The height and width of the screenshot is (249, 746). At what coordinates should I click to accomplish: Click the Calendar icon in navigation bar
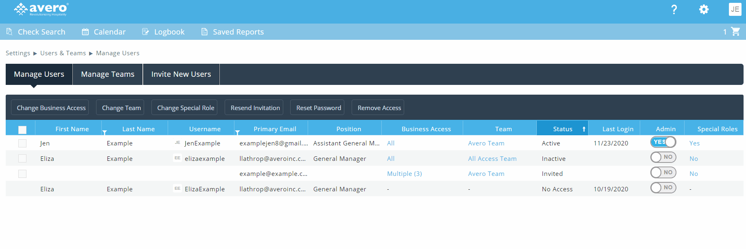[85, 32]
